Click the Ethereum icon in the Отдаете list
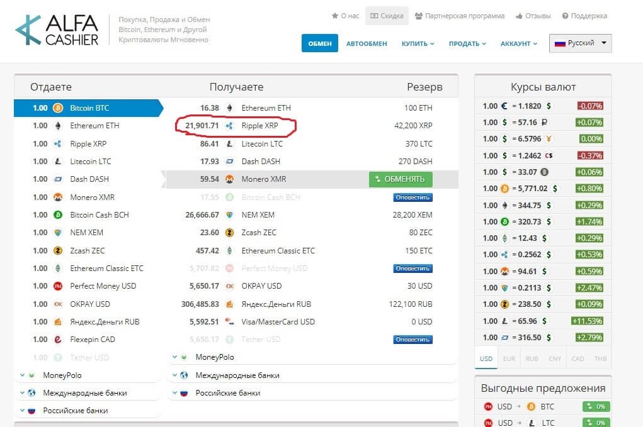This screenshot has height=427, width=643. [58, 126]
